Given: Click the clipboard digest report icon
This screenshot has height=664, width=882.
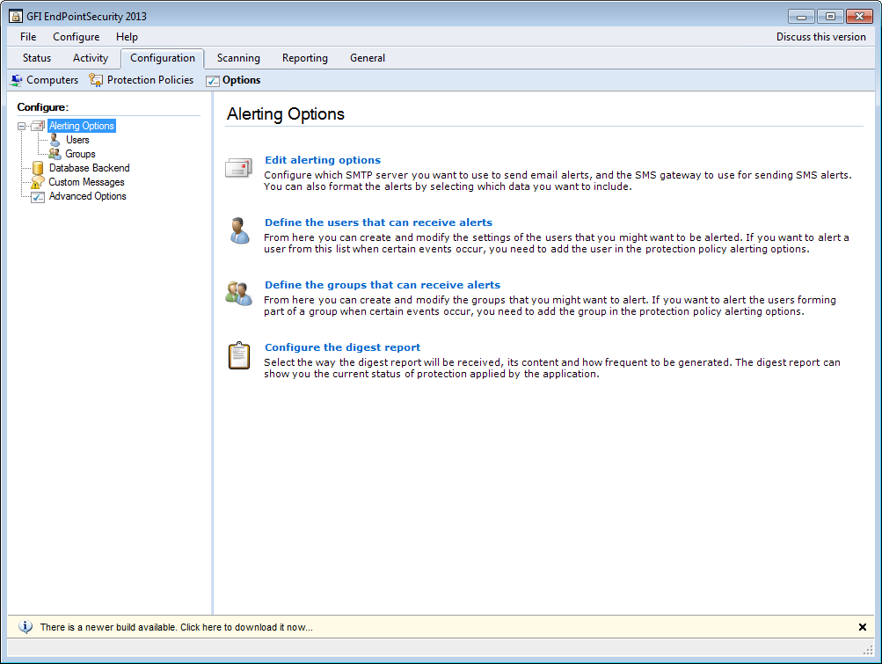Looking at the screenshot, I should (x=238, y=355).
